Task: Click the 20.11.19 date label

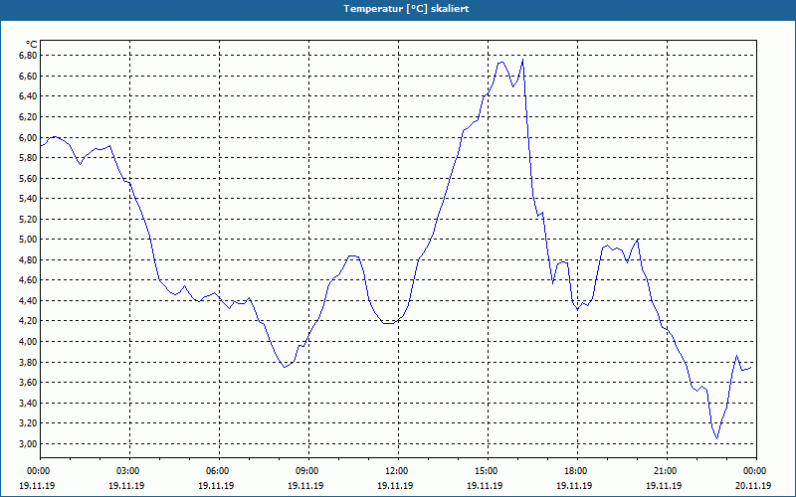Action: (753, 485)
